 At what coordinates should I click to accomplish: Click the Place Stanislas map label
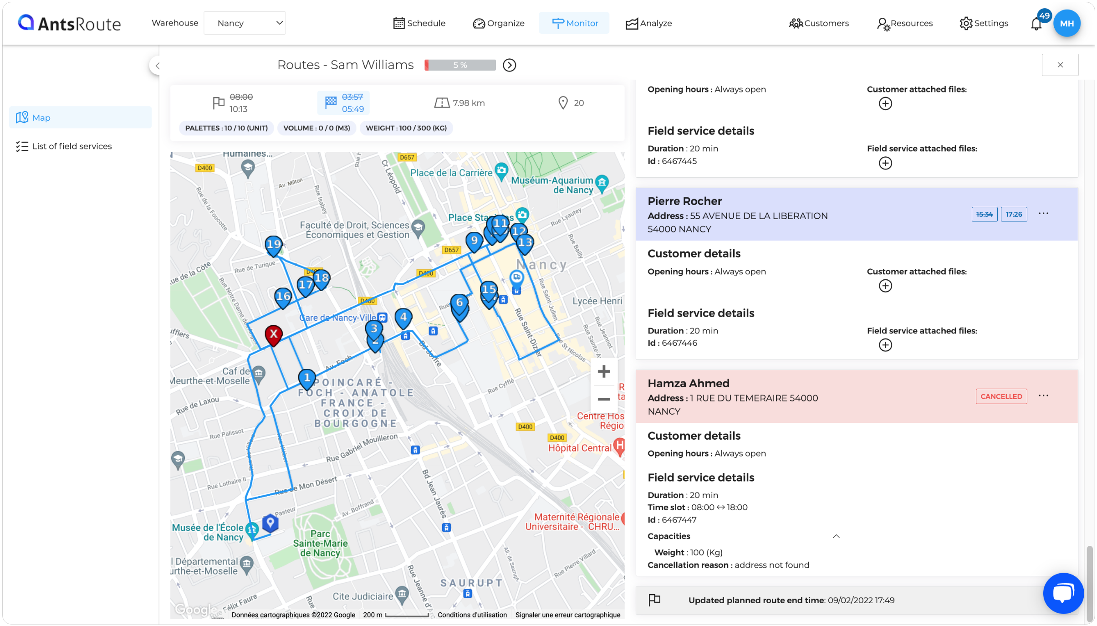(x=480, y=217)
